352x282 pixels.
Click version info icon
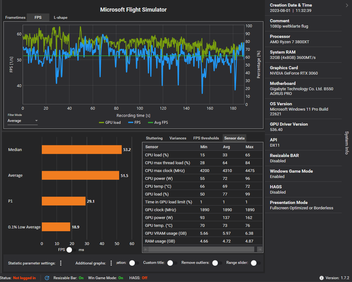(322, 278)
